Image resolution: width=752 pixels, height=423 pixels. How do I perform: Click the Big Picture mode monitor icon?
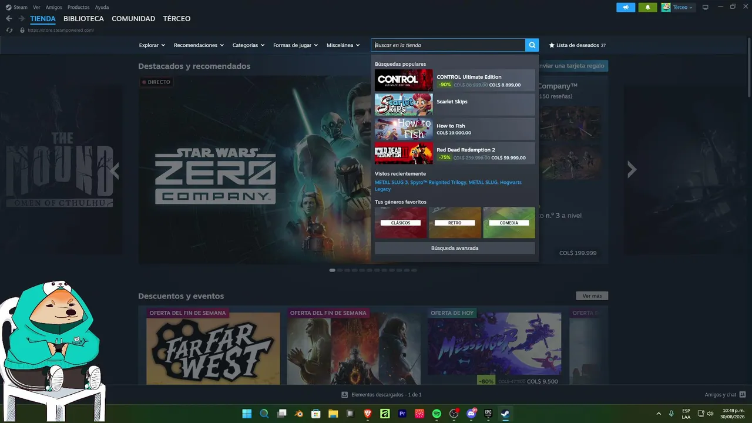point(706,7)
